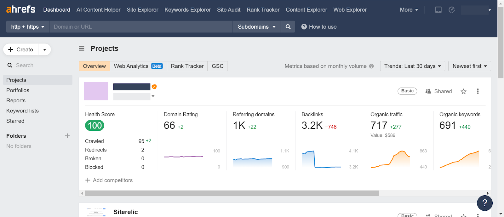Open Keyword lists in sidebar

coord(22,111)
